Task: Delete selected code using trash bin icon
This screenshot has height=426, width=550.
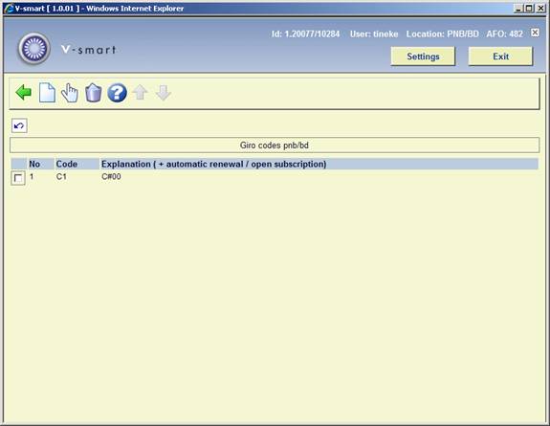Action: 94,93
